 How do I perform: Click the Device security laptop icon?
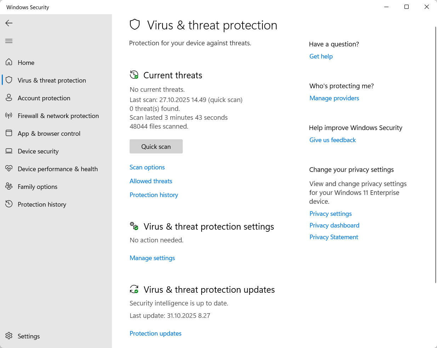coord(9,151)
